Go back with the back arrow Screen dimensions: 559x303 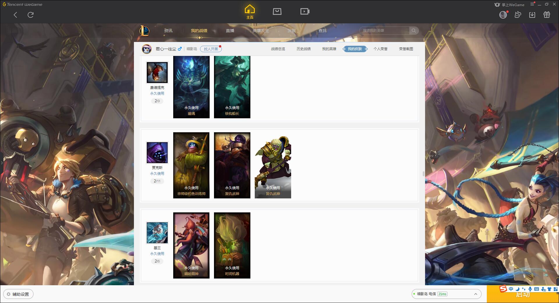click(15, 15)
